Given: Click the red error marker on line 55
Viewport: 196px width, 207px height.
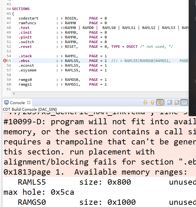Looking at the screenshot, I should click(x=5, y=61).
